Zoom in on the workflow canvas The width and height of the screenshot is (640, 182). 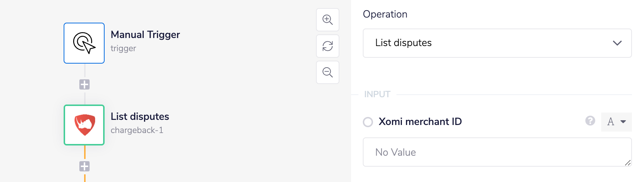click(328, 20)
